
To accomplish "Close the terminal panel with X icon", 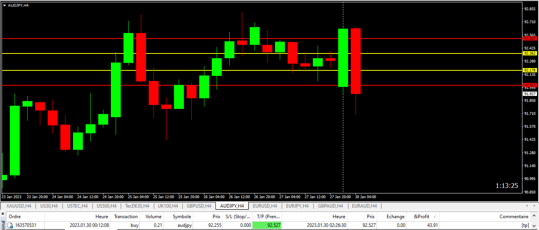I will point(3,214).
